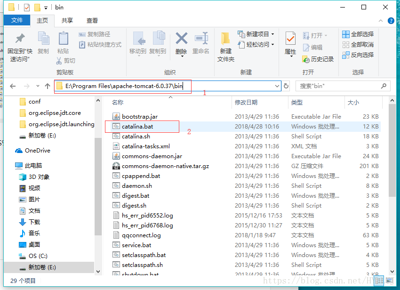Switch to the View ribbon tab
This screenshot has height=290, width=400.
92,20
